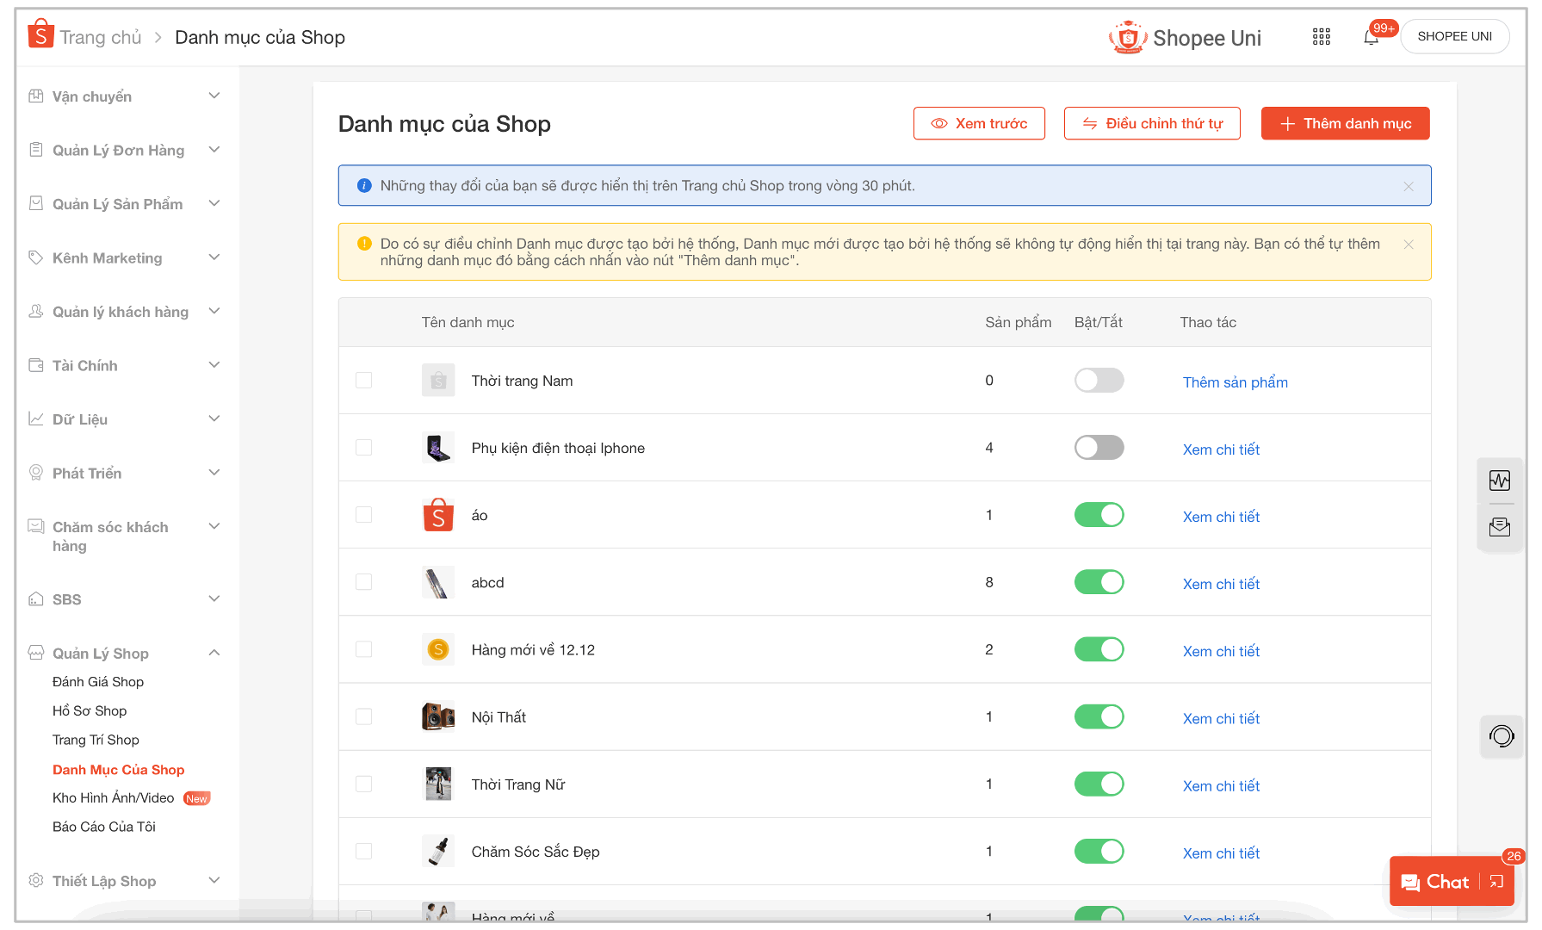Image resolution: width=1542 pixels, height=930 pixels.
Task: Click the Xem trước preview button
Action: pyautogui.click(x=979, y=123)
